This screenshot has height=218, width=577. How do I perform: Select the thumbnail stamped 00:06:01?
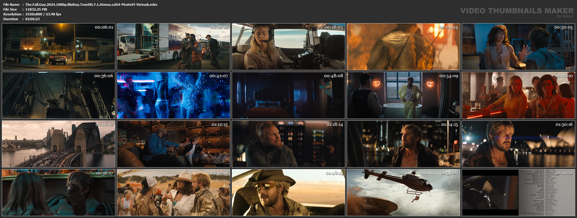point(59,47)
